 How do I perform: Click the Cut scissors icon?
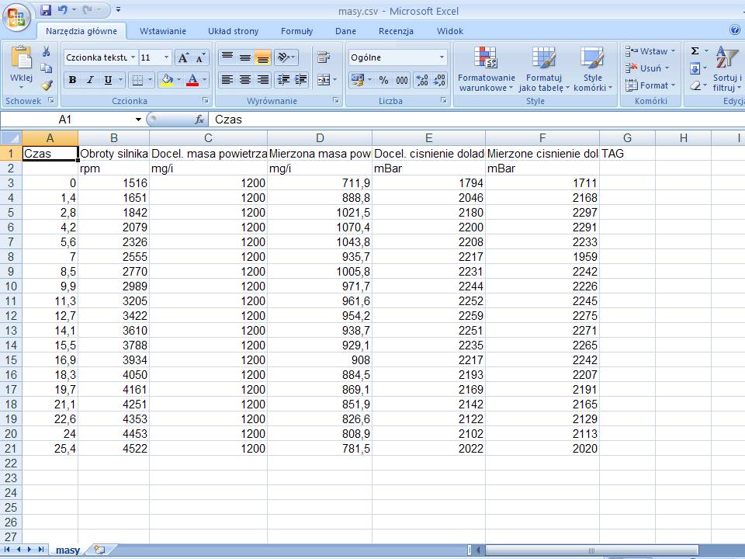point(46,52)
